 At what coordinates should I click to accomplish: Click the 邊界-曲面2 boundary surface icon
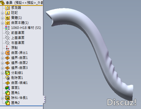(7, 63)
